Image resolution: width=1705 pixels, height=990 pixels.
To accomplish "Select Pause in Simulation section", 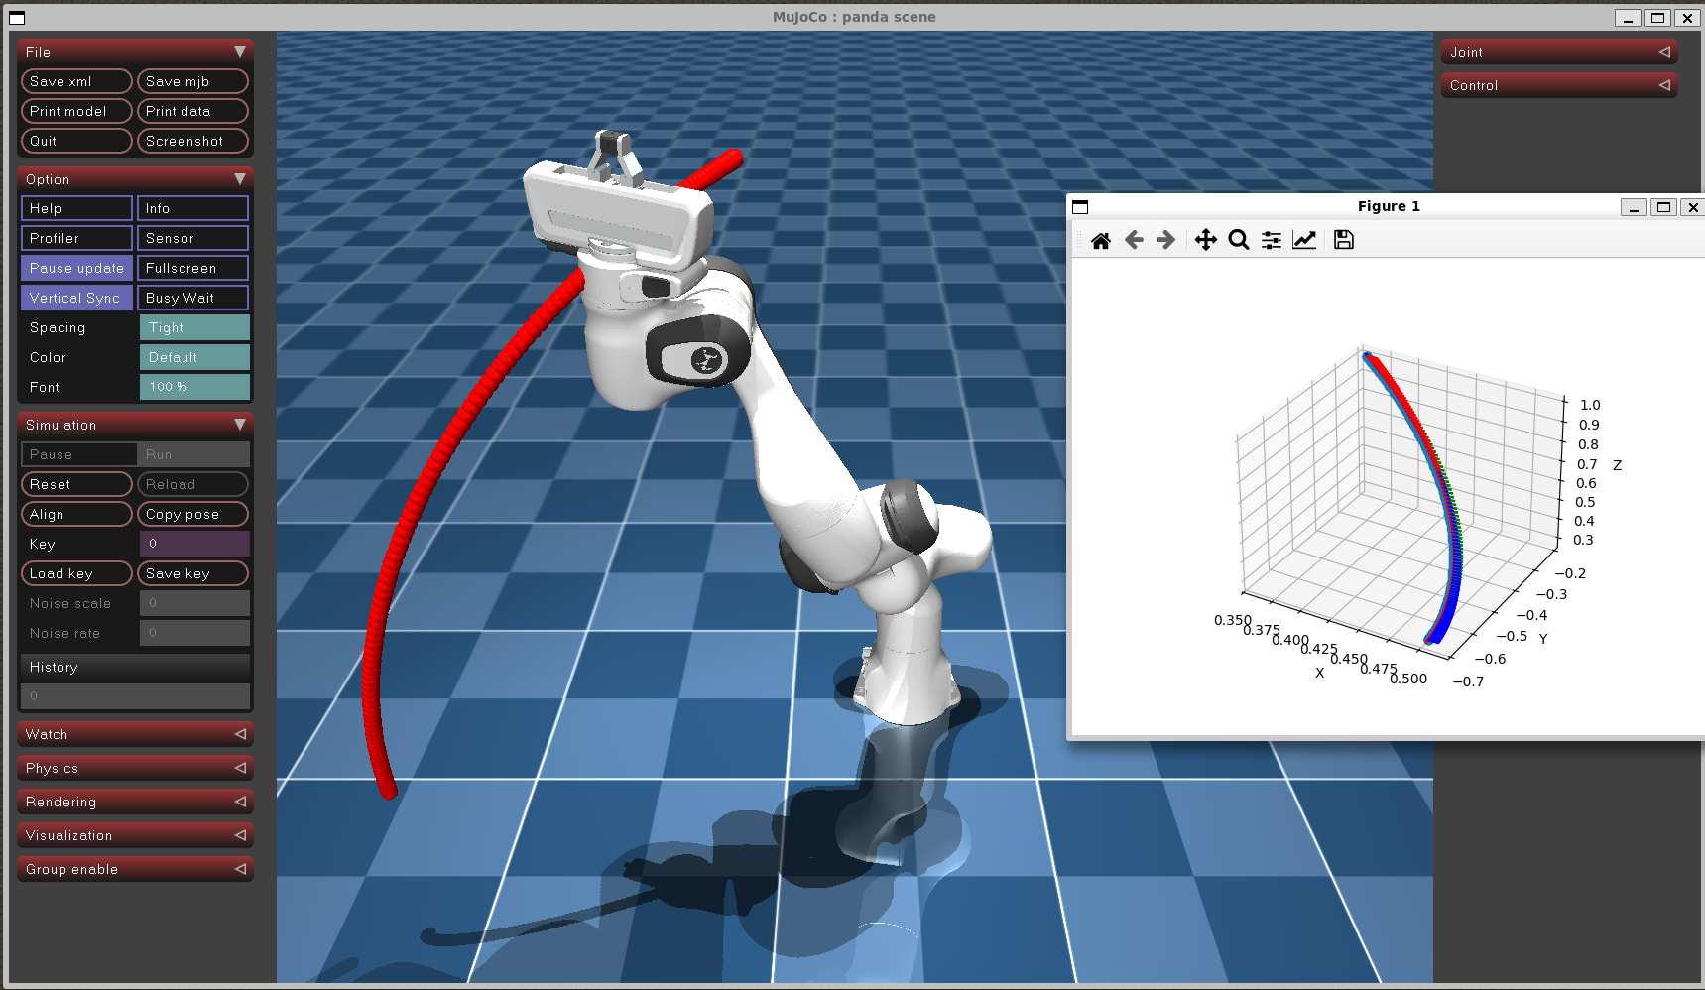I will click(78, 454).
